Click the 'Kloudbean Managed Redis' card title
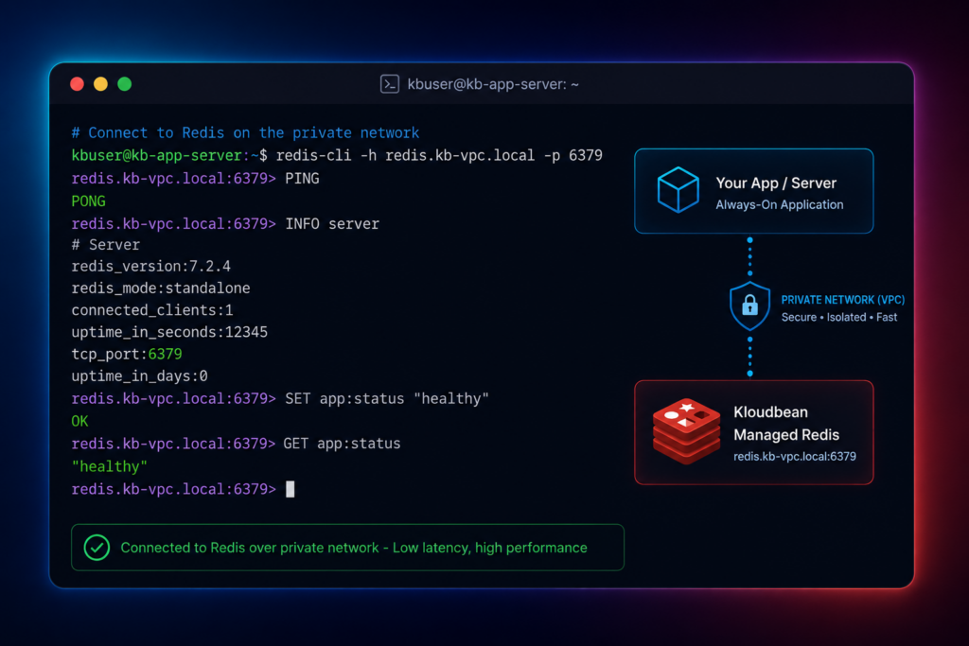This screenshot has height=646, width=969. pos(786,423)
